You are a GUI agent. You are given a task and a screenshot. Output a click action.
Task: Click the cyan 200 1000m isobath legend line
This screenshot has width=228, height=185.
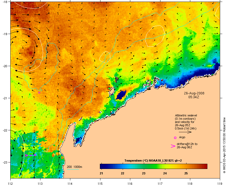point(73,169)
